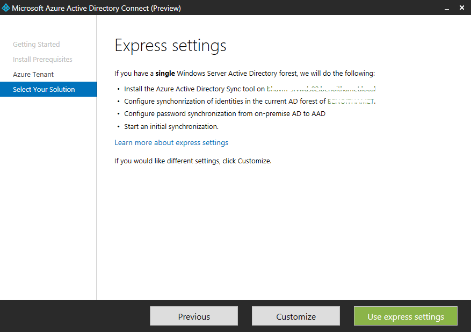
Task: Choose Use express settings
Action: coord(405,316)
